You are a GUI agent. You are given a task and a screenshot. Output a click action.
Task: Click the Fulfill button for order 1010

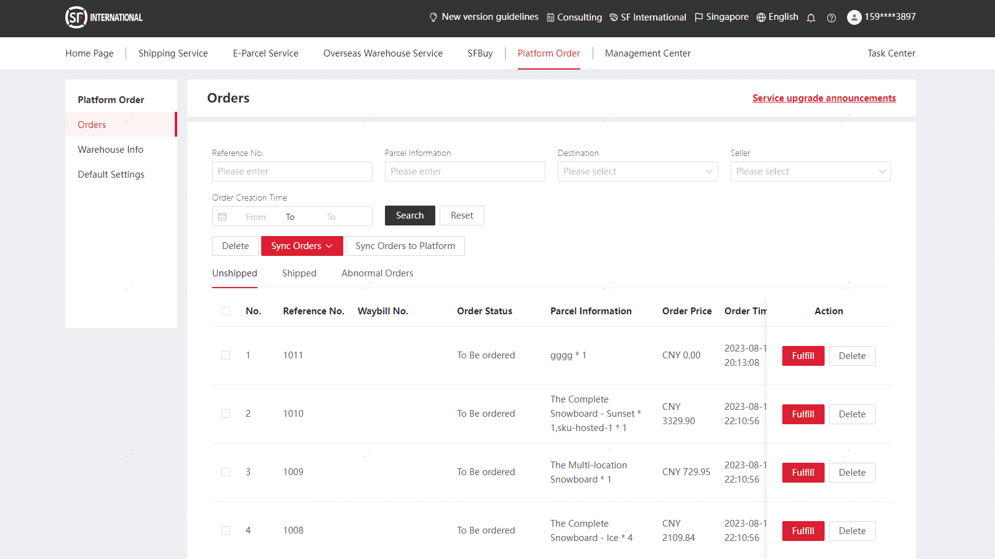pos(803,414)
